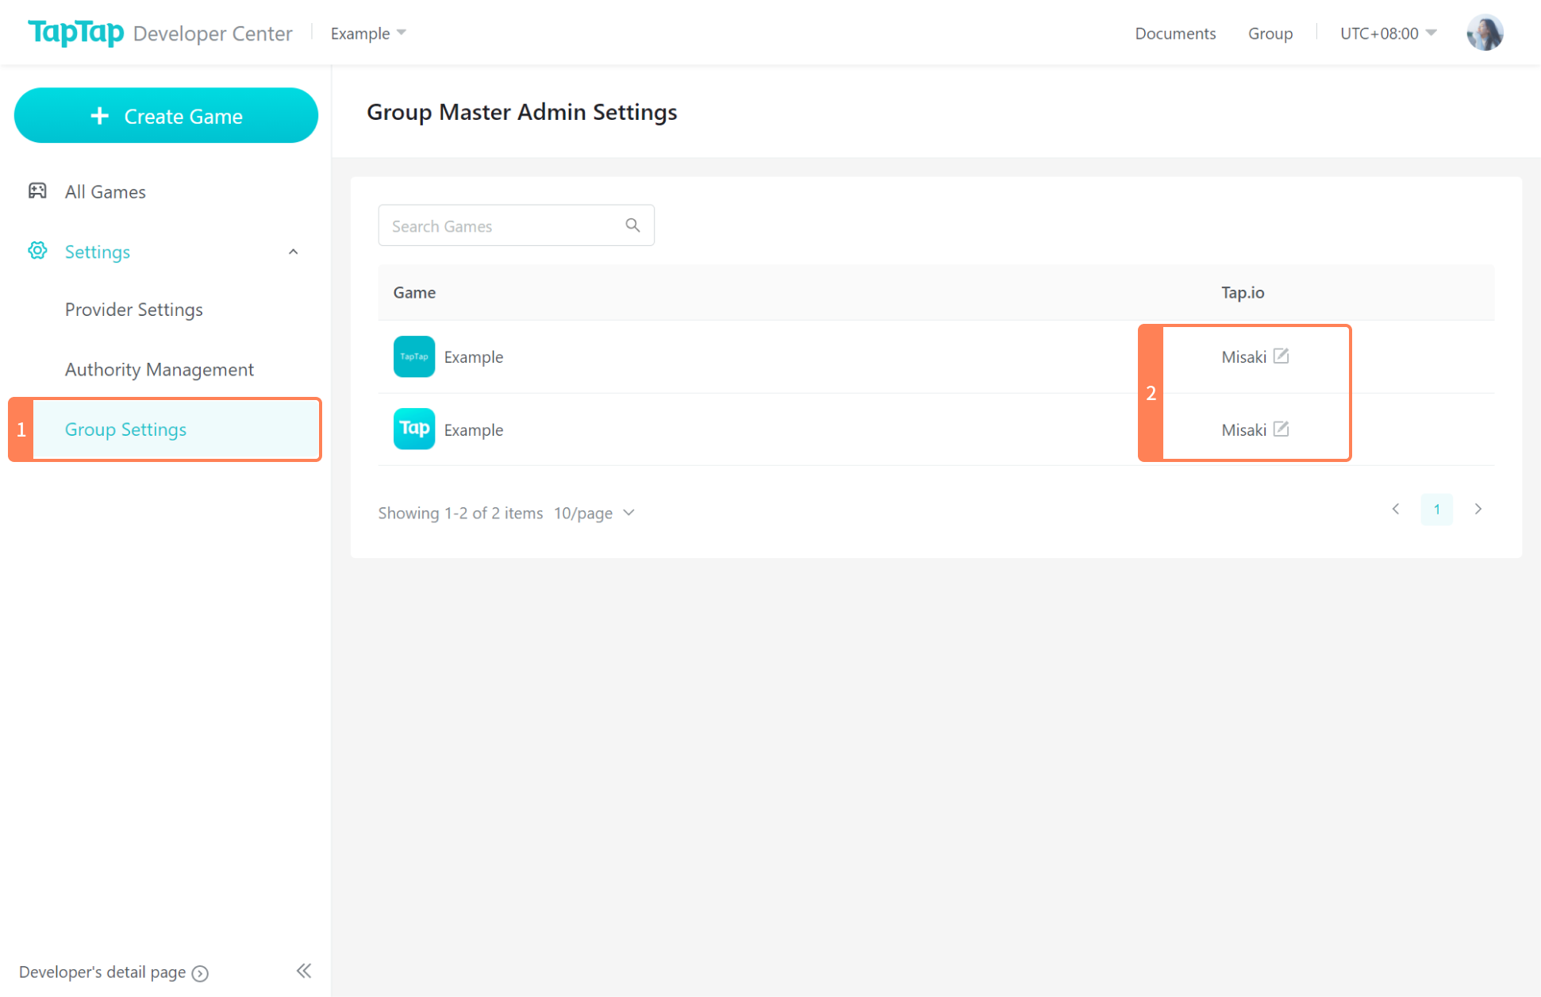Click the Settings gear icon in the sidebar
Viewport: 1541px width, 997px height.
pos(37,252)
